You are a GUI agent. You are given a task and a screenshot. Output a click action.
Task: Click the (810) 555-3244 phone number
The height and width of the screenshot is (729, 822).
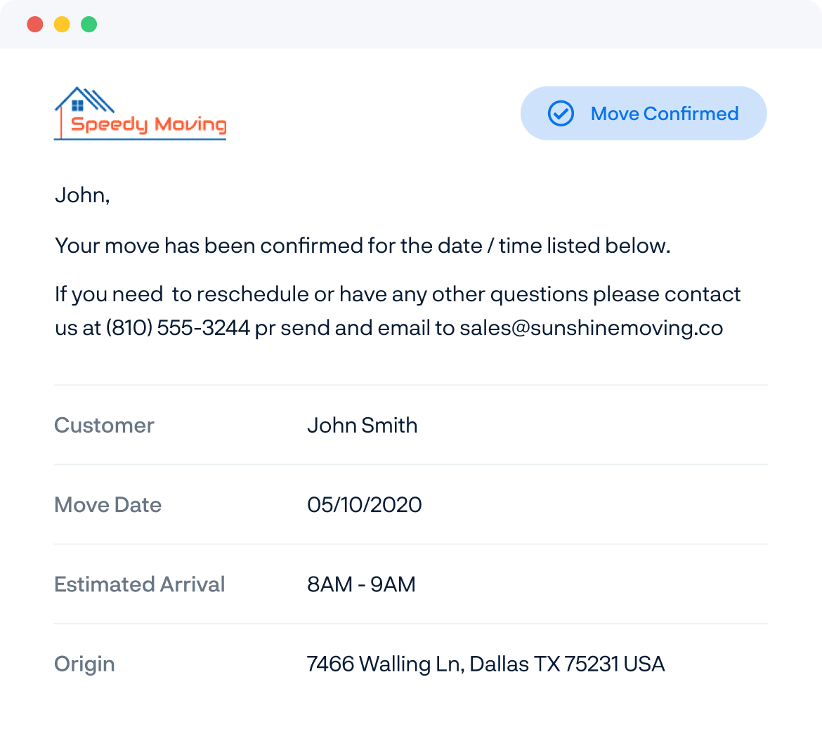(x=178, y=328)
